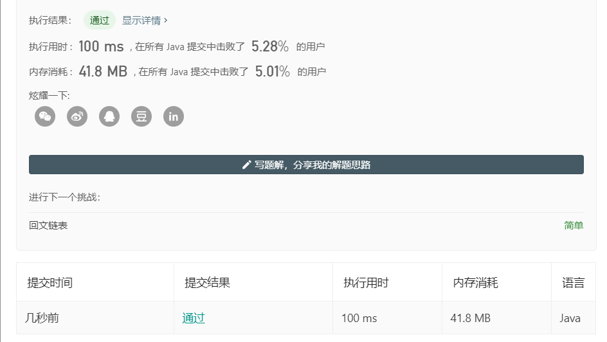The height and width of the screenshot is (342, 607).
Task: Click the 炫耀一下 share label
Action: (x=49, y=96)
